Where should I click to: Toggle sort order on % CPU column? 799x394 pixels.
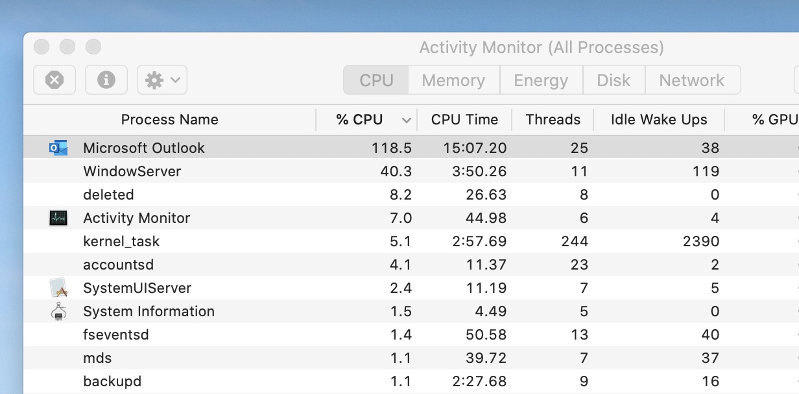tap(366, 120)
